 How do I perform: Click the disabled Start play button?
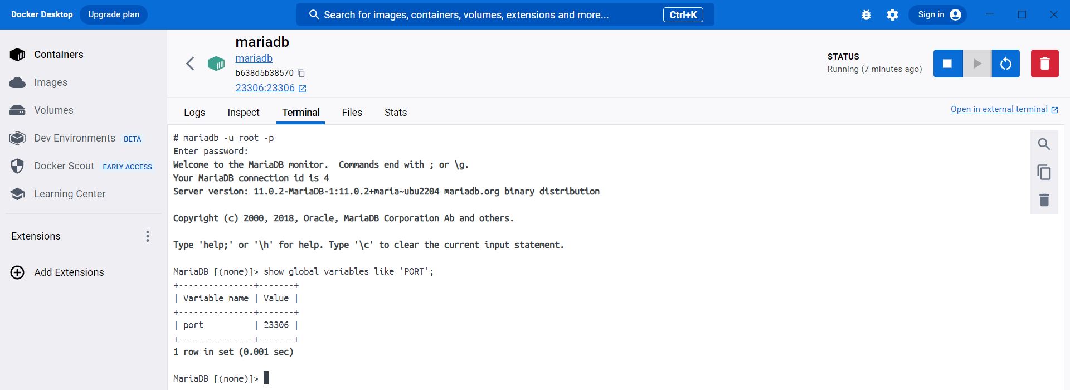(x=977, y=64)
